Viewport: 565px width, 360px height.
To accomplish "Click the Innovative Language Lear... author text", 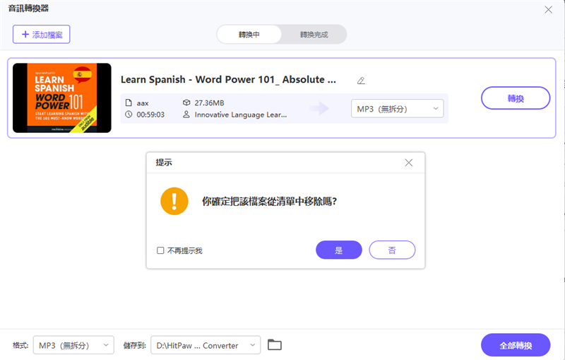I will click(241, 115).
